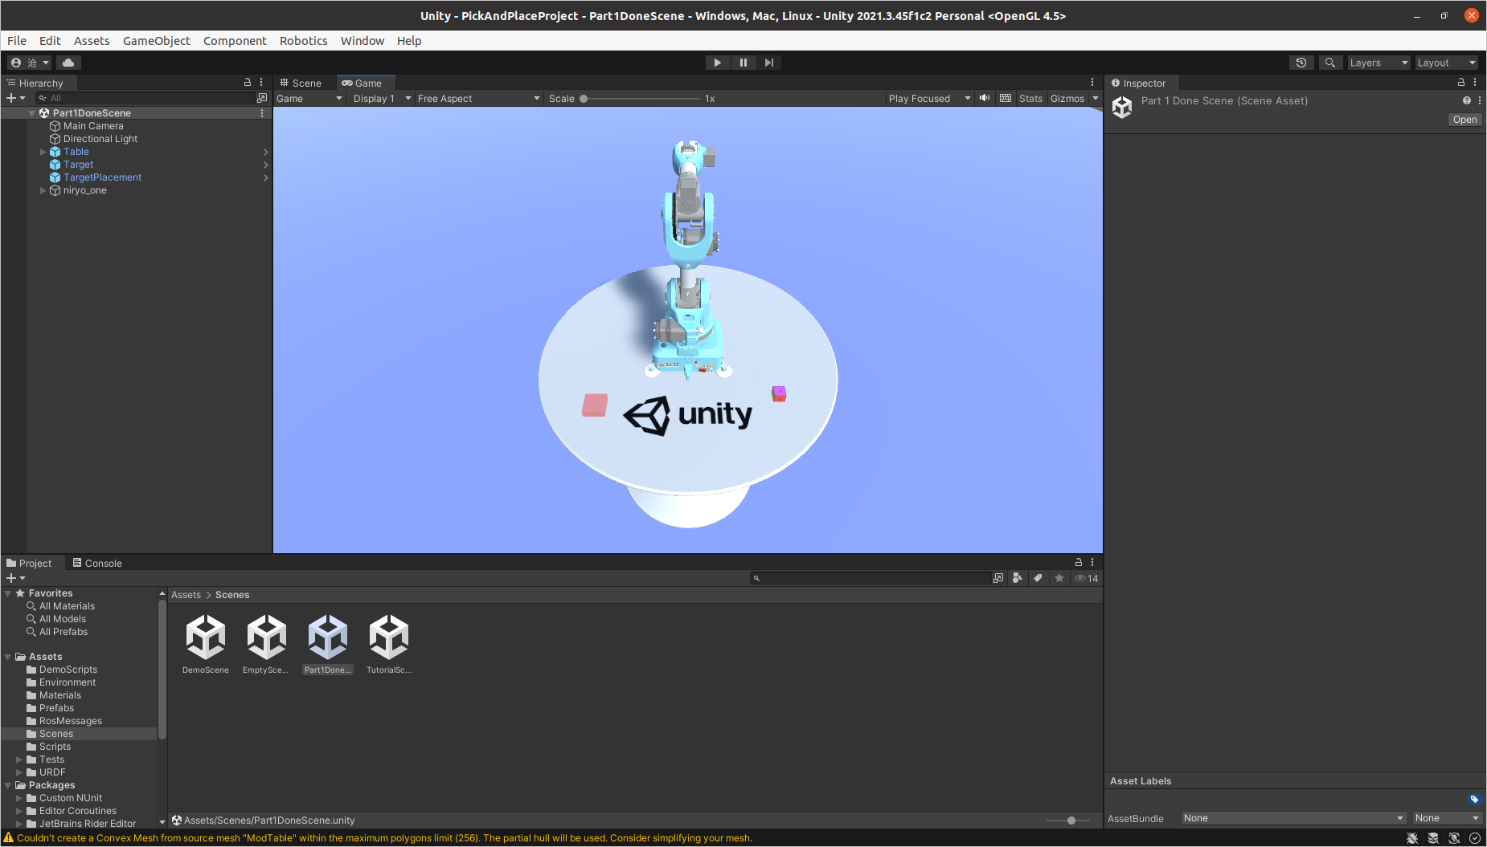
Task: Open the Robotics menu
Action: click(303, 41)
